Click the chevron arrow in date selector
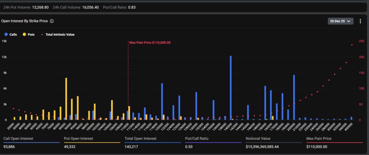The image size is (369, 155). pos(348,21)
